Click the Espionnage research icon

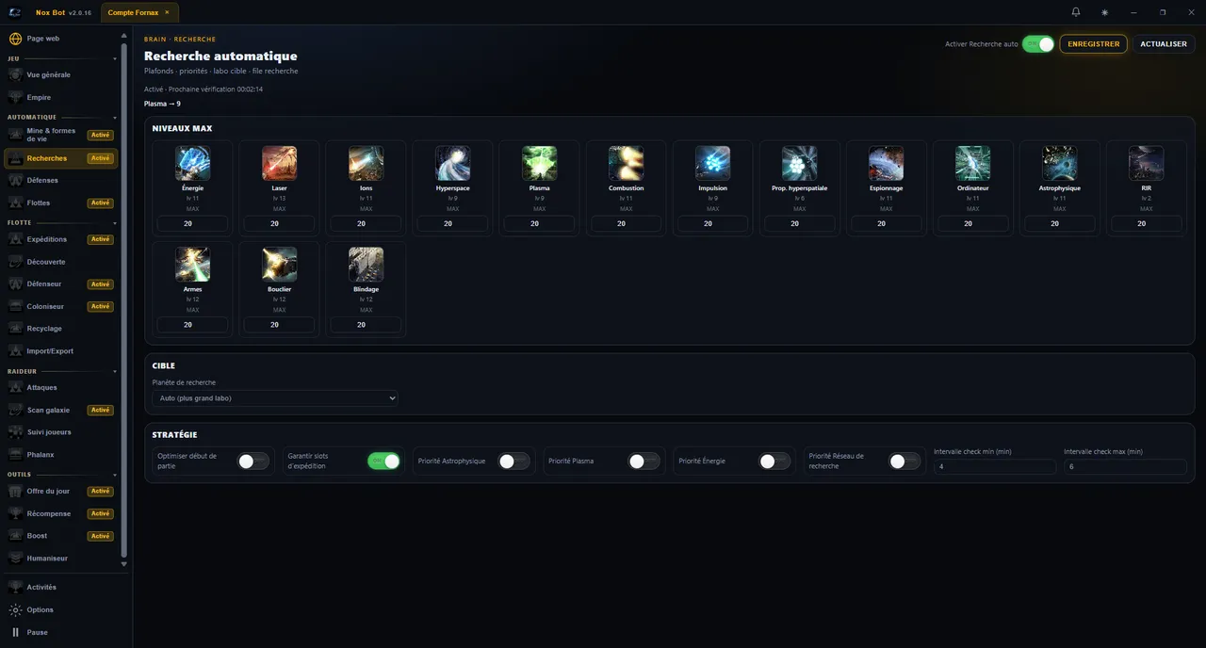[x=886, y=163]
